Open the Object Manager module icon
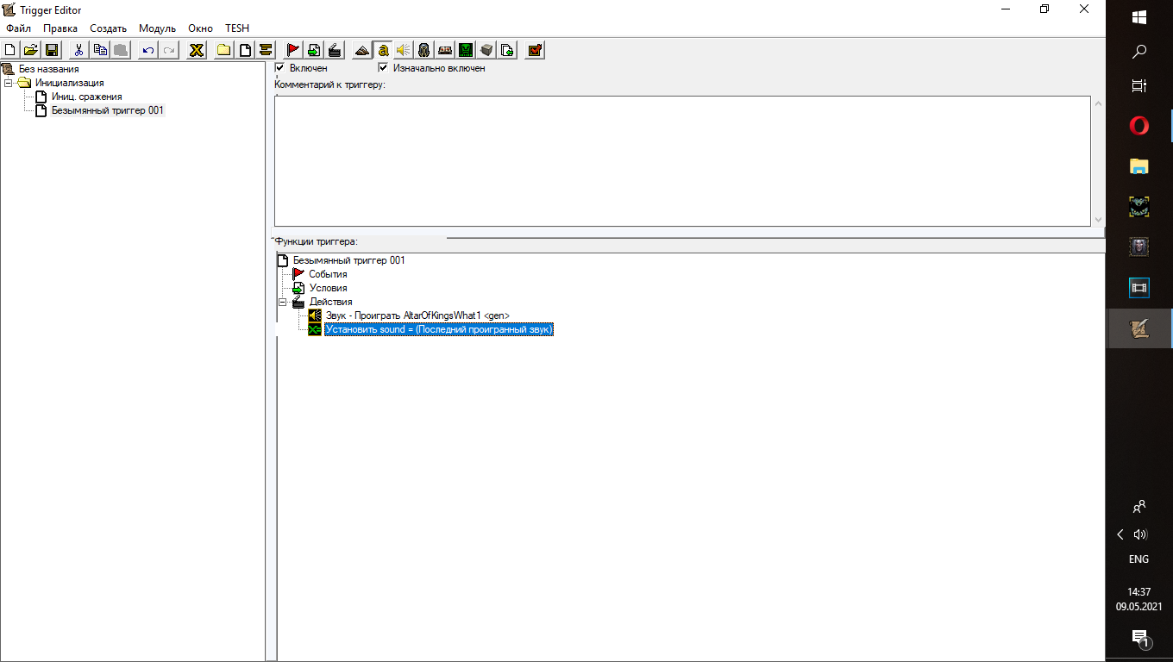The image size is (1173, 662). (486, 50)
